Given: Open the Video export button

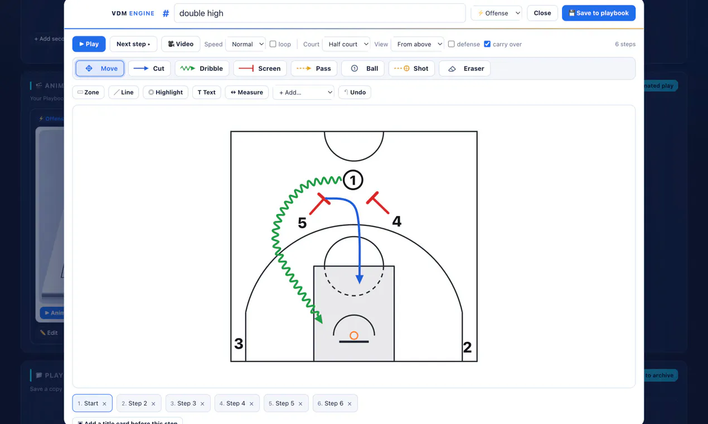Looking at the screenshot, I should [181, 44].
